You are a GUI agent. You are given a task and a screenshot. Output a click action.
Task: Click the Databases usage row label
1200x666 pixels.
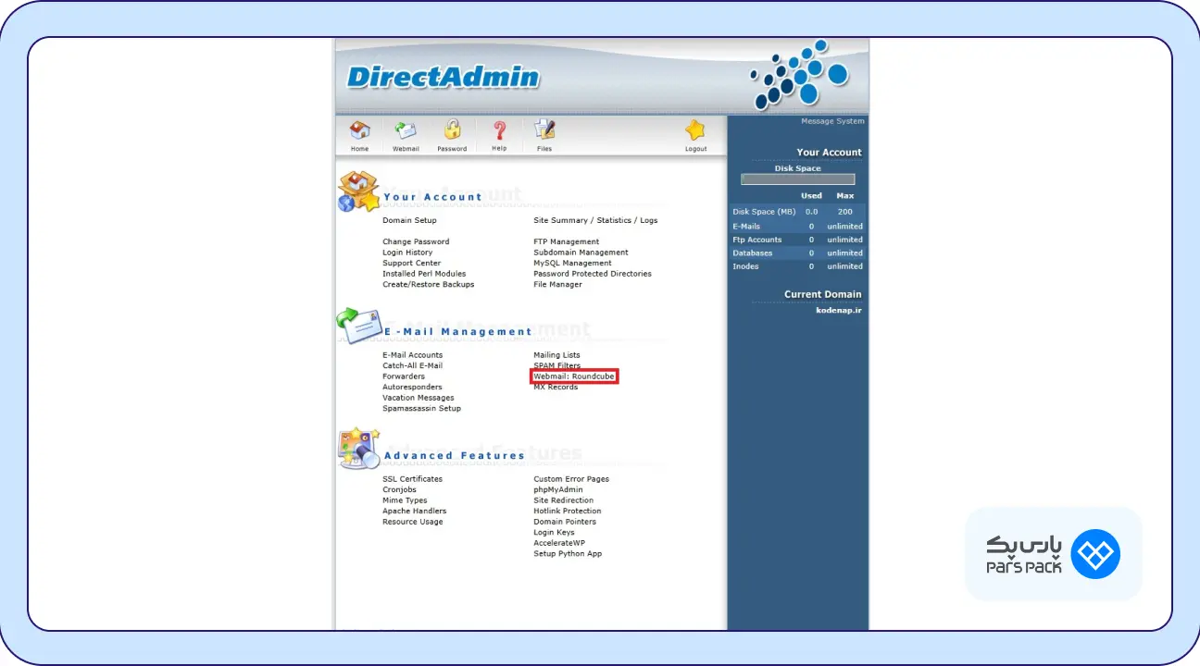click(x=752, y=253)
